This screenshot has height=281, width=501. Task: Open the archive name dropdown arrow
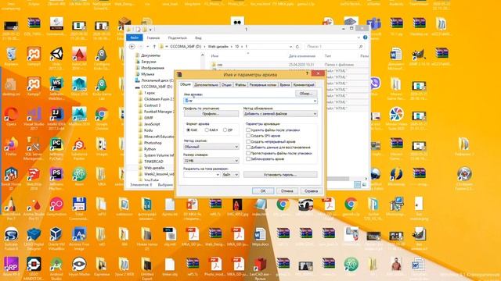coord(315,101)
